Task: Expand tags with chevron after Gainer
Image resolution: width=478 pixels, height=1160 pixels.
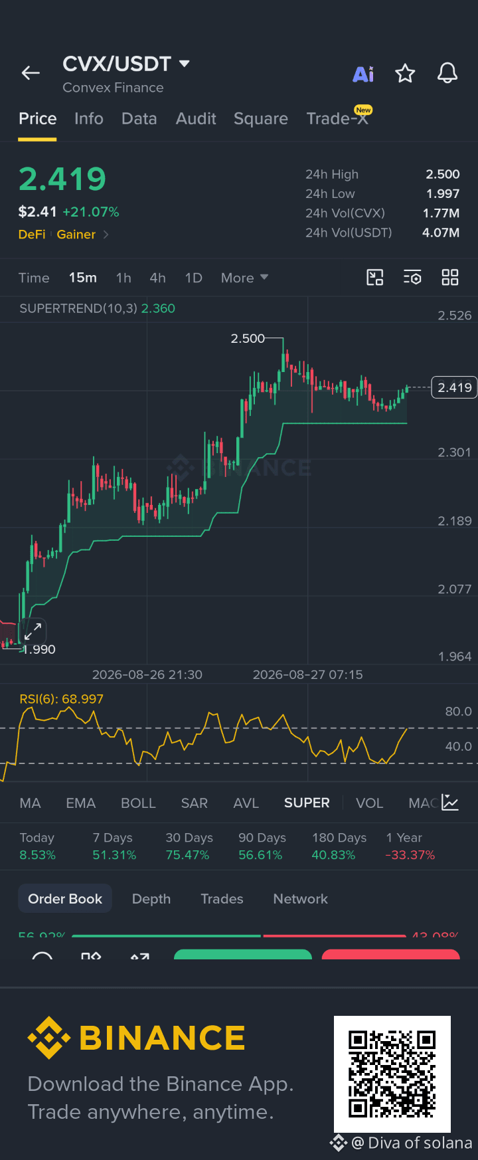Action: coord(106,235)
